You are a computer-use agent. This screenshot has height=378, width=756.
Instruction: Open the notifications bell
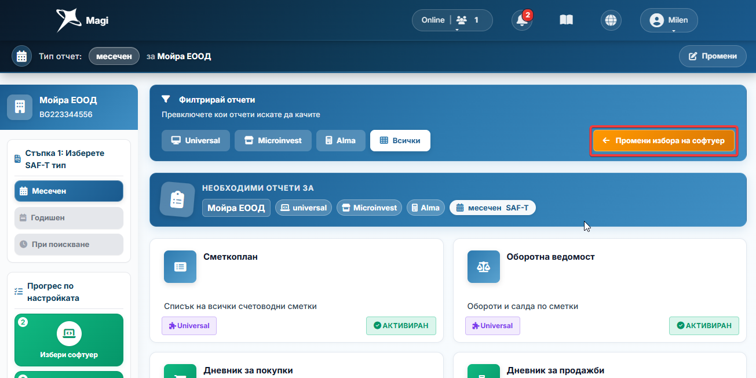tap(522, 20)
